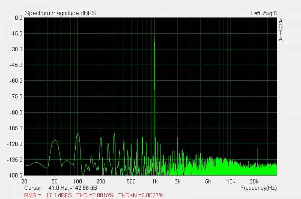Viewport: 301px width, 199px height.
Task: Click the '10k' frequency axis tick label
Action: click(x=231, y=181)
